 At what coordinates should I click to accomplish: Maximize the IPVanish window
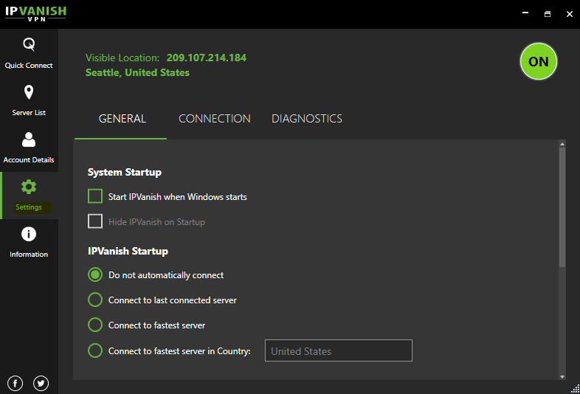pyautogui.click(x=548, y=14)
